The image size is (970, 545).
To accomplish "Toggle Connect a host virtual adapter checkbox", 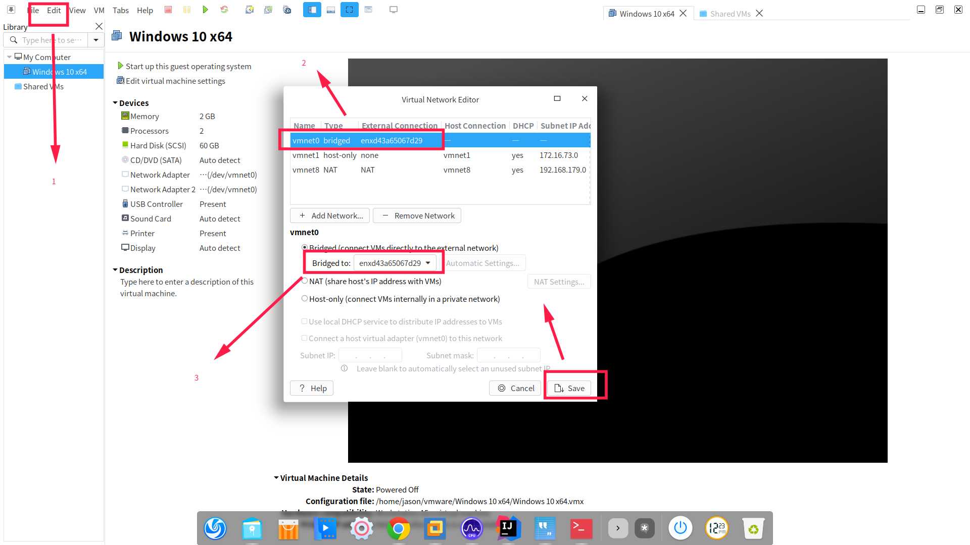I will [x=304, y=338].
